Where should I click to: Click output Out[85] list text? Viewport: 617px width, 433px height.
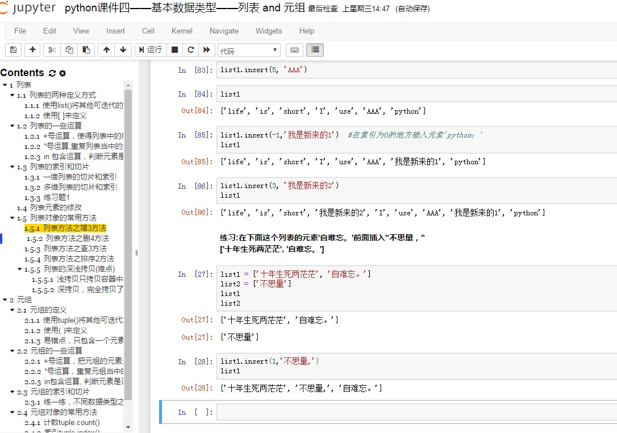[353, 162]
